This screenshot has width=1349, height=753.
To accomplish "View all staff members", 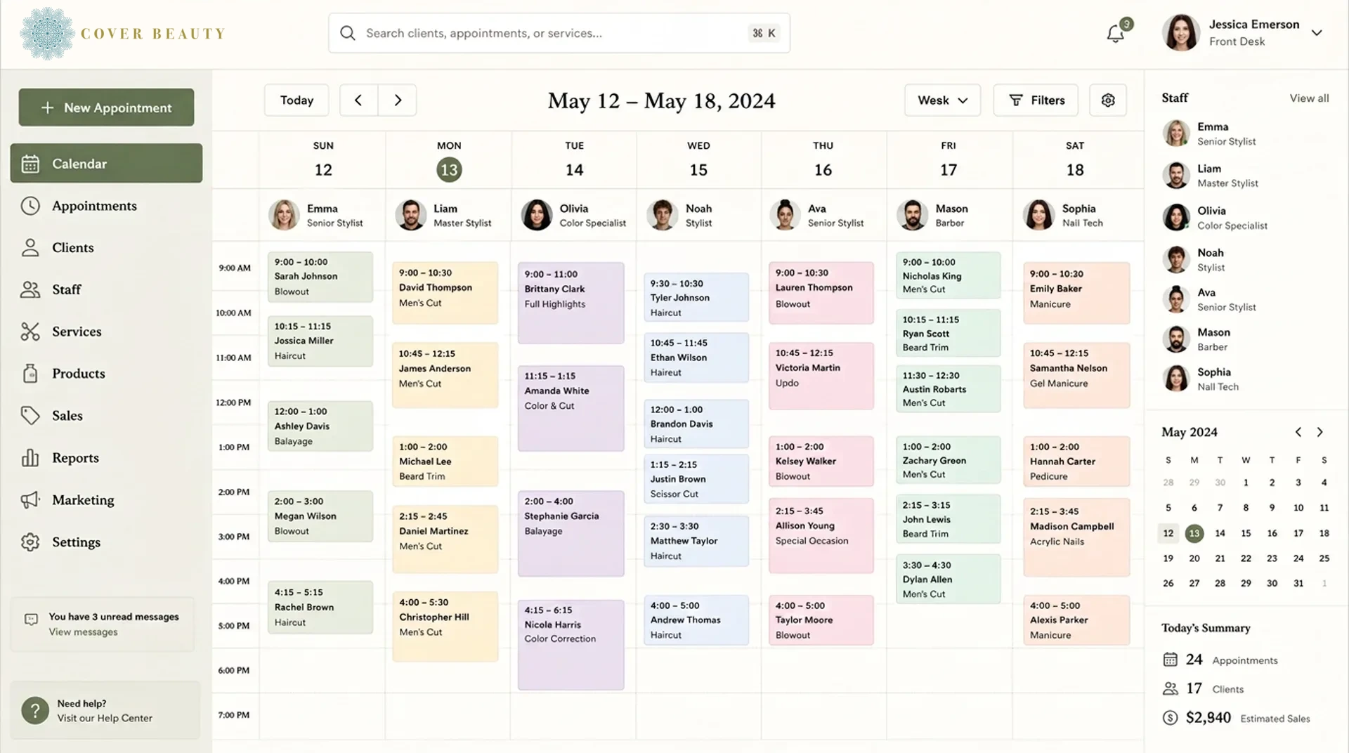I will click(1309, 98).
